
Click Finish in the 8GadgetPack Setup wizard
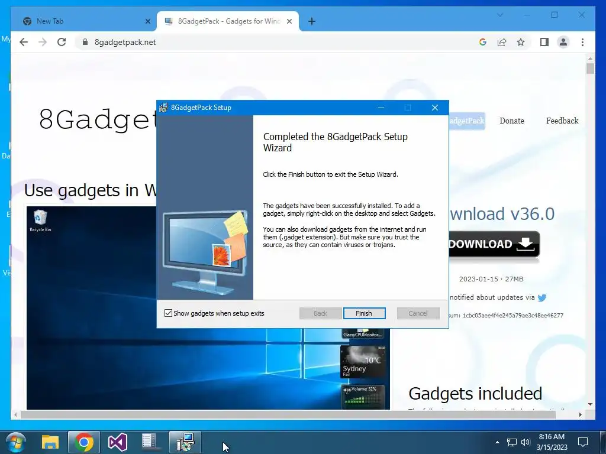click(364, 313)
